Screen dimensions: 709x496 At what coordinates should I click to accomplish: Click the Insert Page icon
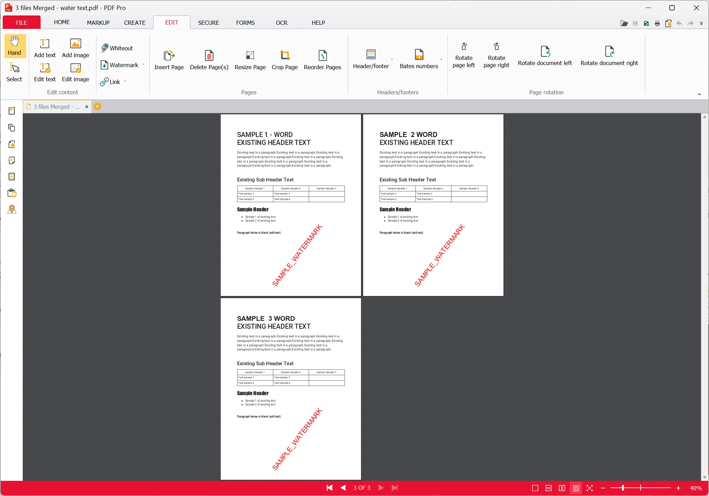click(169, 60)
